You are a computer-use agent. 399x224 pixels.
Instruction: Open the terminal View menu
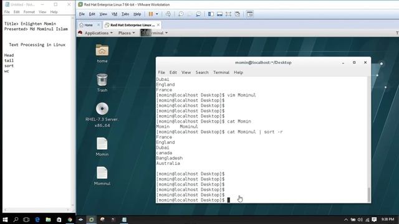click(x=186, y=72)
